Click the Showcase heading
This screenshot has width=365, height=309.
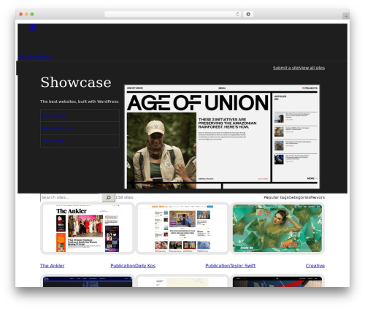76,83
